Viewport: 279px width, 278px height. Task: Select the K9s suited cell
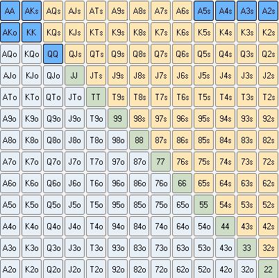(117, 32)
